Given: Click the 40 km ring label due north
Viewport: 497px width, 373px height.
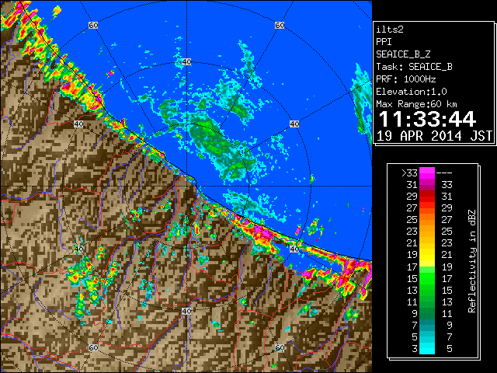Looking at the screenshot, I should pyautogui.click(x=186, y=62).
